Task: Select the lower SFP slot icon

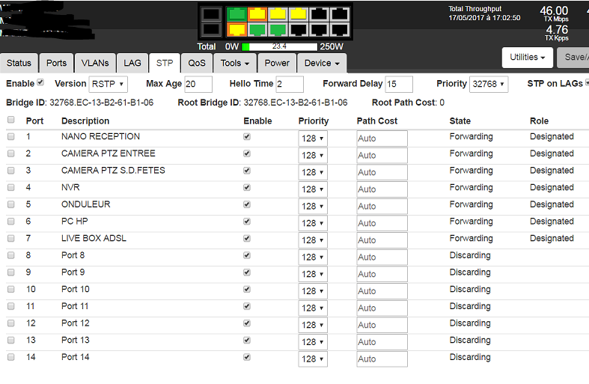Action: pyautogui.click(x=210, y=30)
